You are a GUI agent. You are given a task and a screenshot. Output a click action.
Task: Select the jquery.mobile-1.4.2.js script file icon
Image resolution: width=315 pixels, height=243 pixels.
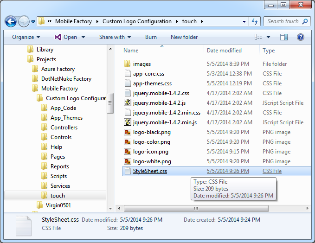click(x=128, y=103)
